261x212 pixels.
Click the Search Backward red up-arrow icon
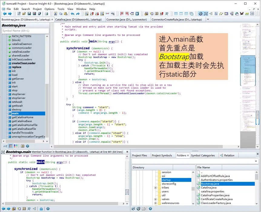92,14
